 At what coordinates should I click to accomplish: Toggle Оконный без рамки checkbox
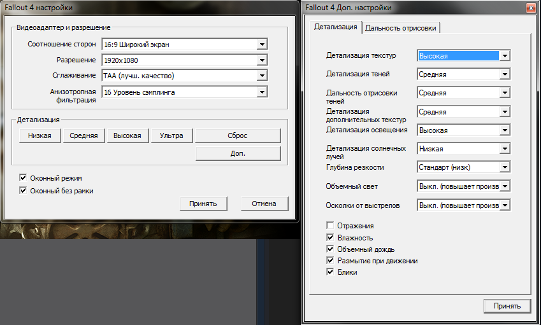click(x=23, y=190)
